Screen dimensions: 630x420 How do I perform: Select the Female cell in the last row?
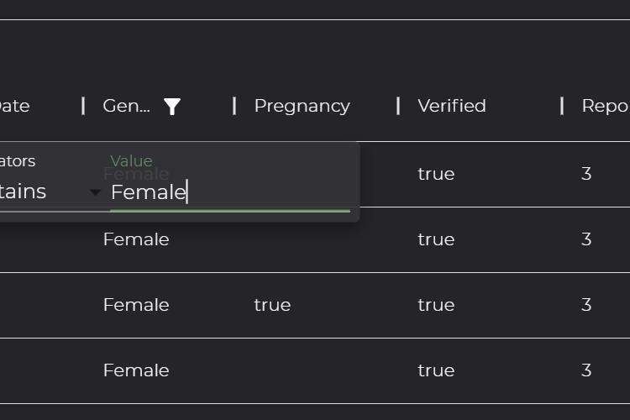coord(136,370)
